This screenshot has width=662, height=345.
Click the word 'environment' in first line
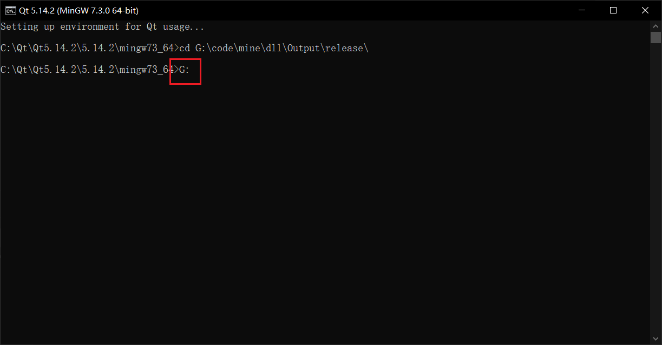tap(89, 26)
